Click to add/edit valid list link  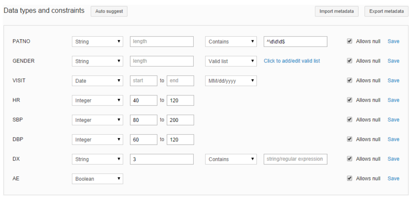[292, 61]
